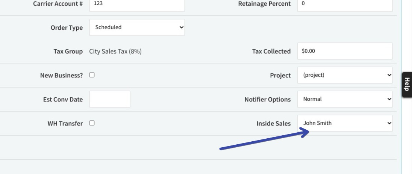This screenshot has width=412, height=174.
Task: Click into the Carrier Account # field
Action: [137, 5]
